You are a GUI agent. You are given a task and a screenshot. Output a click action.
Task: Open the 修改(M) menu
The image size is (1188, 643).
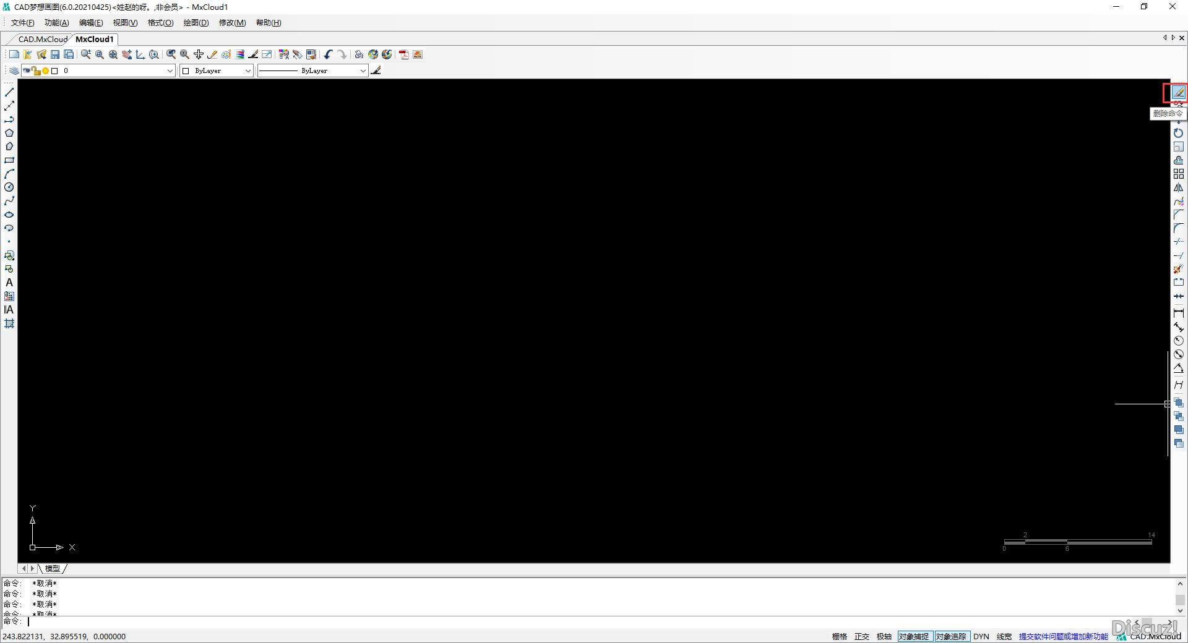(232, 23)
